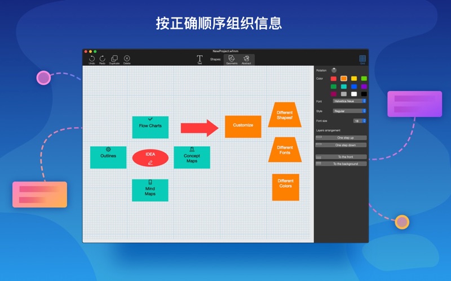Image resolution: width=451 pixels, height=281 pixels.
Task: Maximize window with green button
Action: coord(95,52)
